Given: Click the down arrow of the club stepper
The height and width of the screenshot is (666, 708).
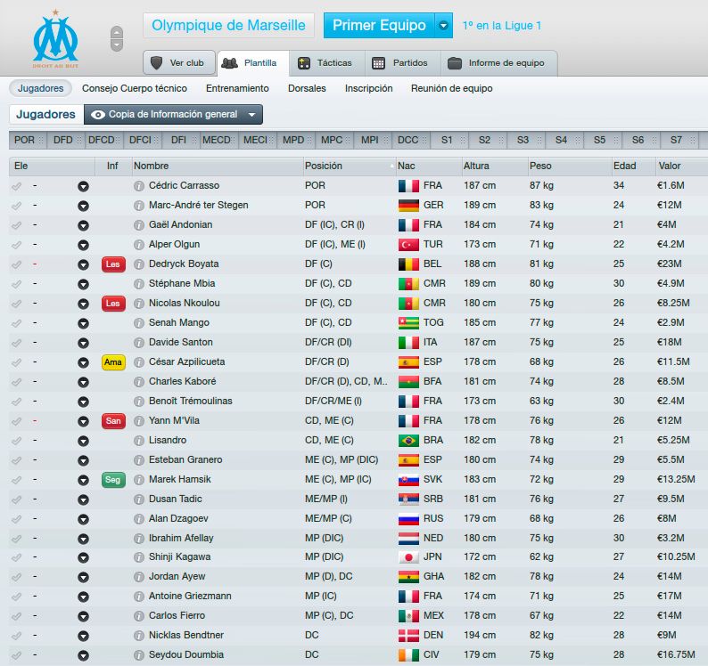Looking at the screenshot, I should point(117,45).
